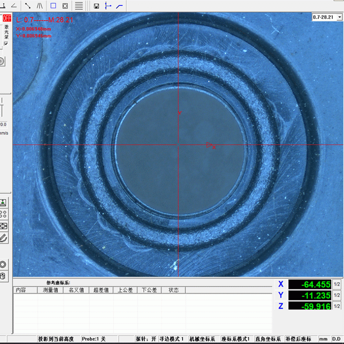The image size is (344, 344).
Task: Toggle 探针 probe on/off status field
Action: [x=146, y=339]
